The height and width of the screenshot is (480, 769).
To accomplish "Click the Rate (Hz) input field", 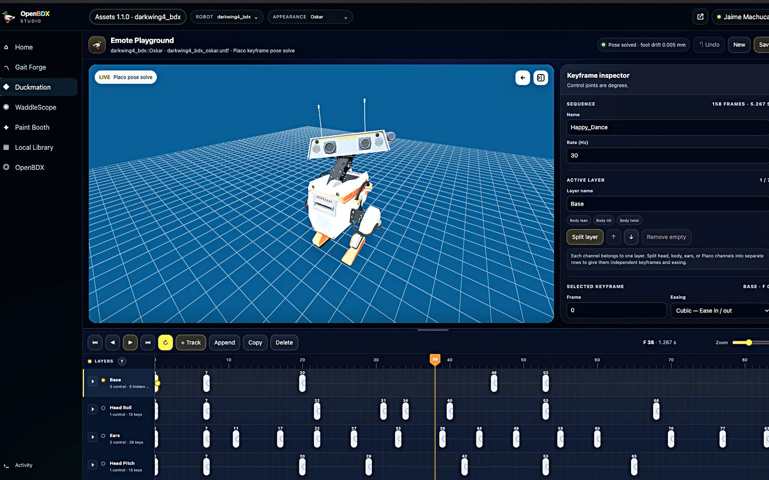I will click(x=668, y=156).
